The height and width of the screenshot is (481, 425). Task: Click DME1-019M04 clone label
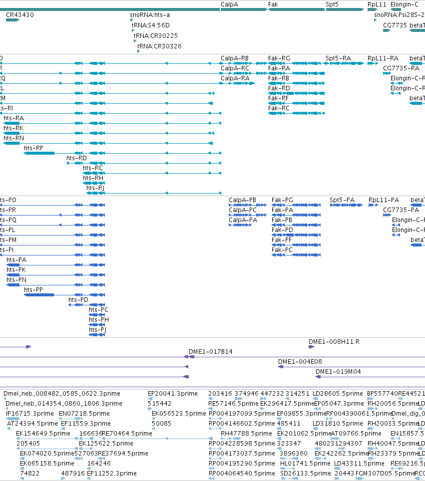click(x=338, y=372)
